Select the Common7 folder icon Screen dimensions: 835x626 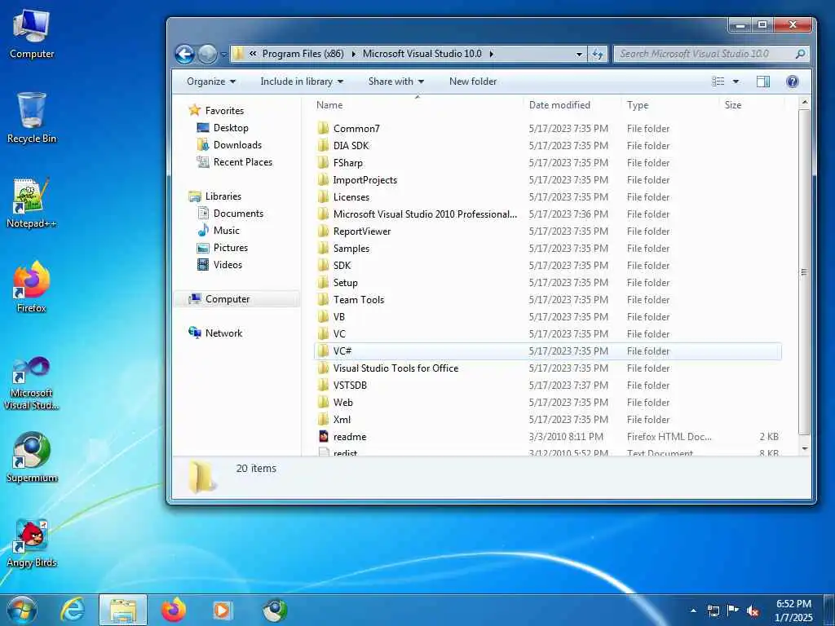pyautogui.click(x=323, y=128)
